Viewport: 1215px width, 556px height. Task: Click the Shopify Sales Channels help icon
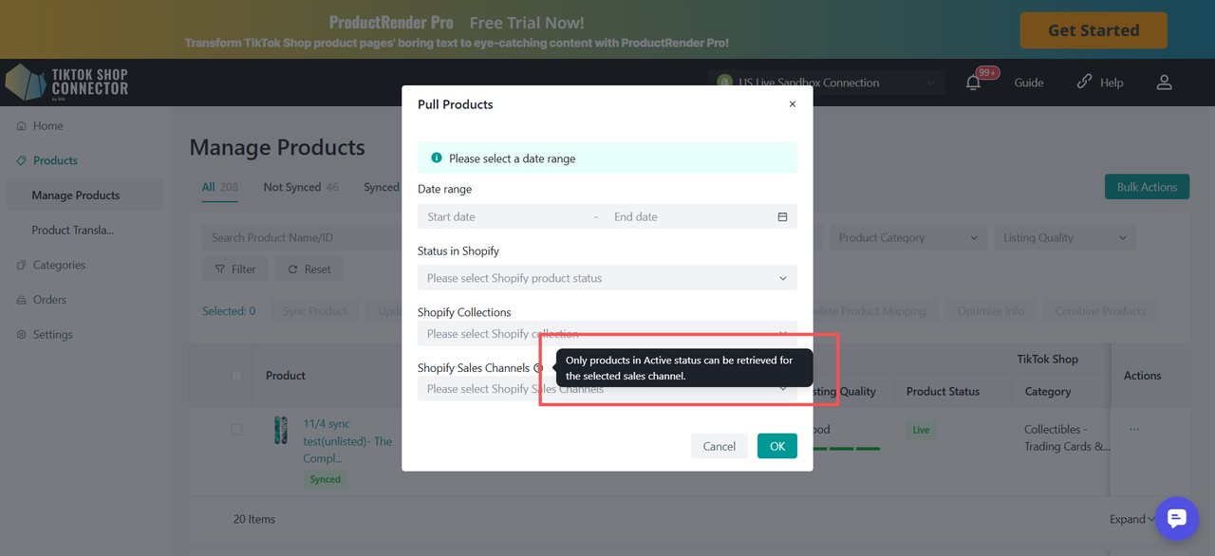pos(538,368)
